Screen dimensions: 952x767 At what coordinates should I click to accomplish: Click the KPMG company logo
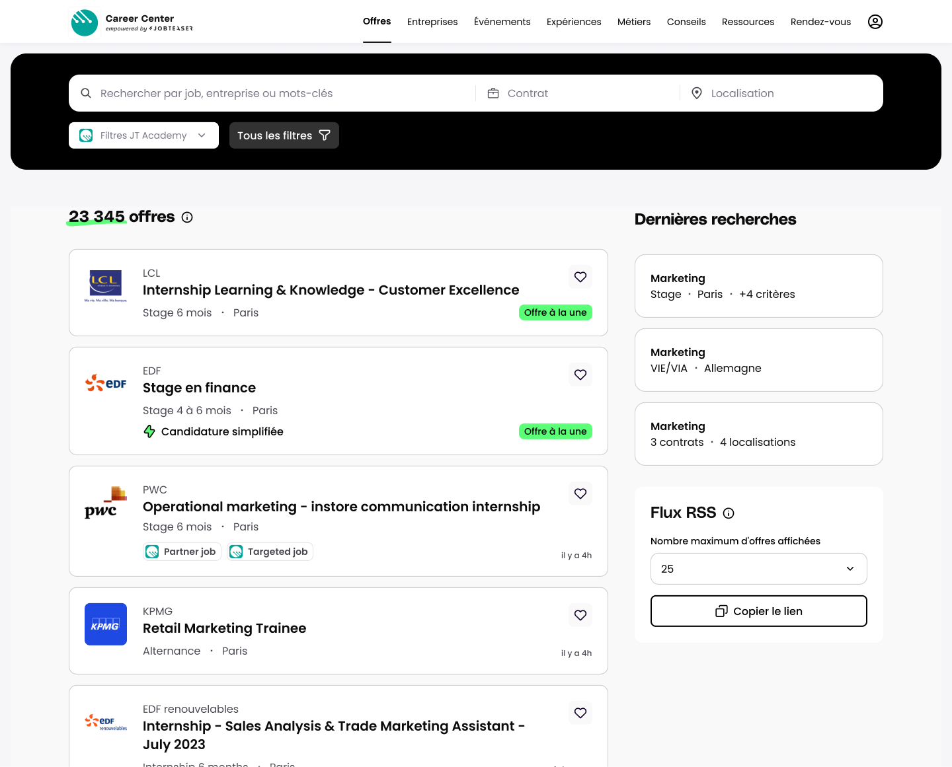point(106,624)
